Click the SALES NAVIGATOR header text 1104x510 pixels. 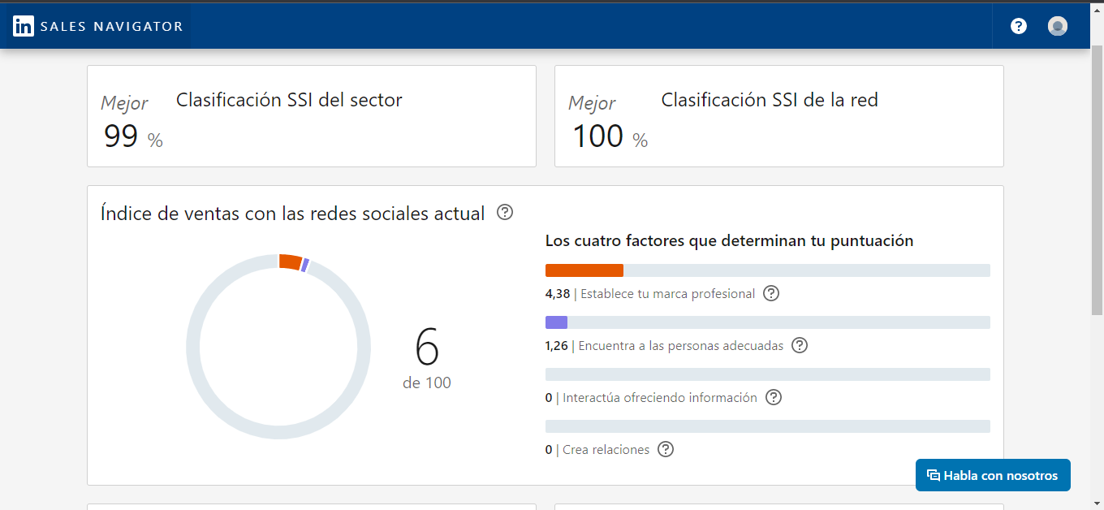click(x=111, y=26)
